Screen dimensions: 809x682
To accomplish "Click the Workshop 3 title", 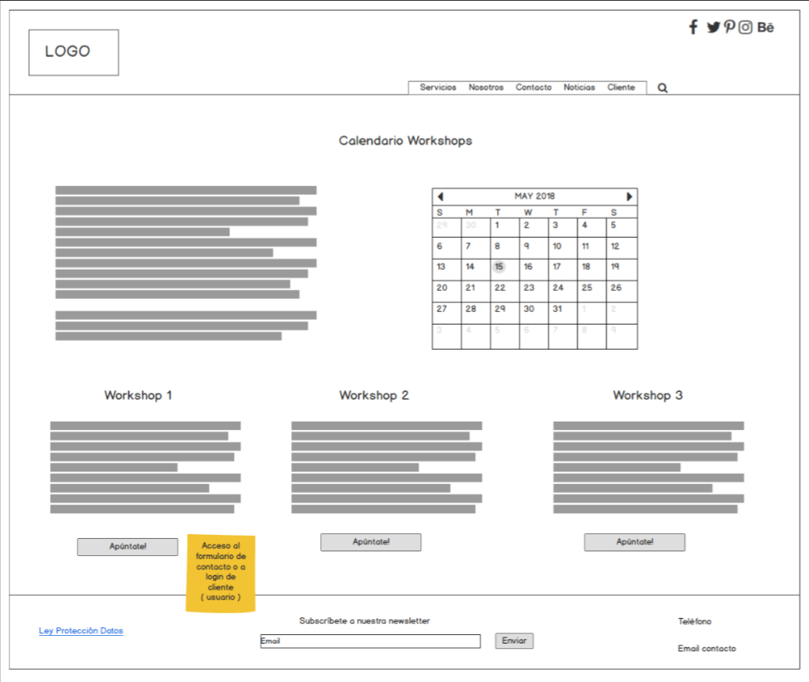I will (648, 395).
